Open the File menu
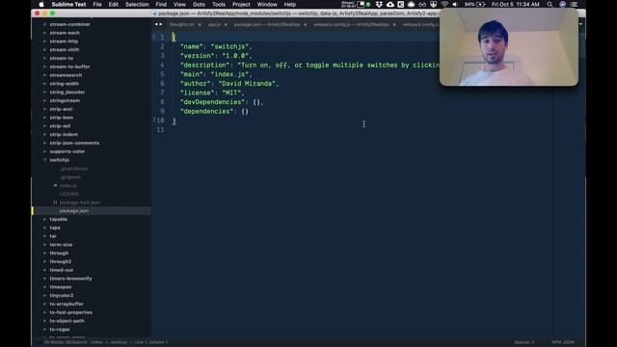This screenshot has height=347, width=617. click(x=97, y=4)
